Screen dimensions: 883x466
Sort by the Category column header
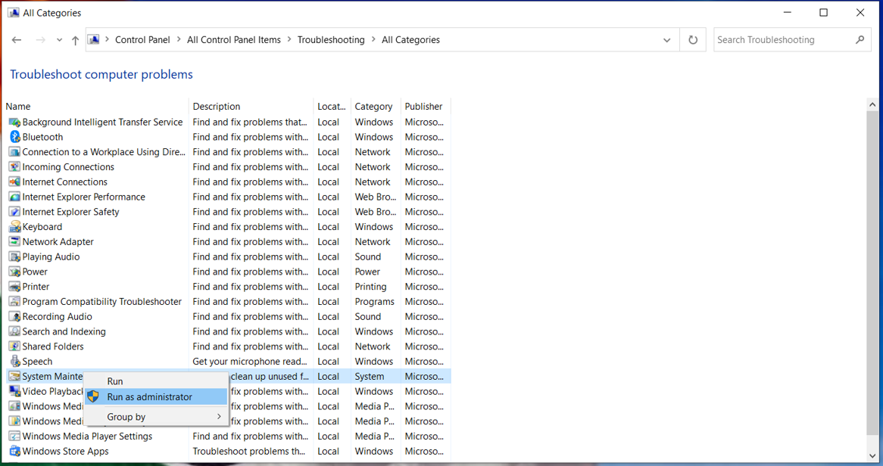tap(373, 107)
